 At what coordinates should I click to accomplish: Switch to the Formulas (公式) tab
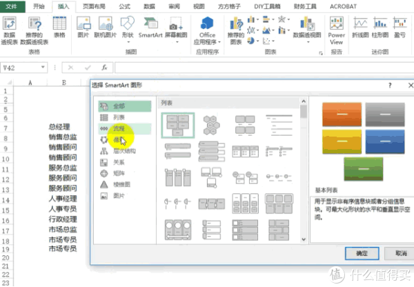(x=124, y=6)
